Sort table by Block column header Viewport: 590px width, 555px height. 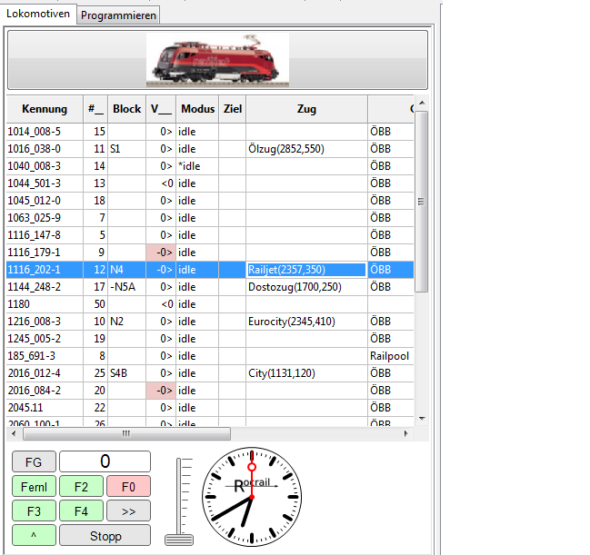126,109
